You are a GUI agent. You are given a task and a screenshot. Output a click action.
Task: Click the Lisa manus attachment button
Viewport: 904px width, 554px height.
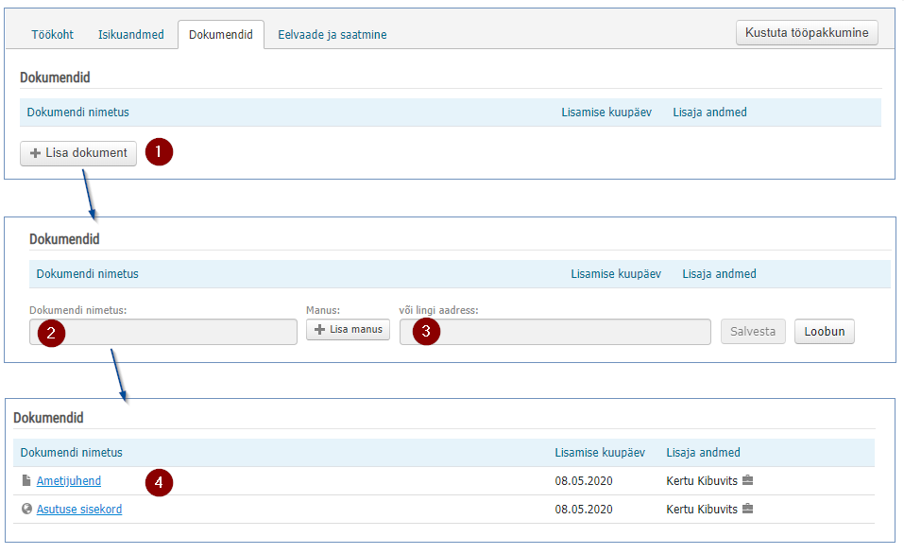[x=349, y=330]
